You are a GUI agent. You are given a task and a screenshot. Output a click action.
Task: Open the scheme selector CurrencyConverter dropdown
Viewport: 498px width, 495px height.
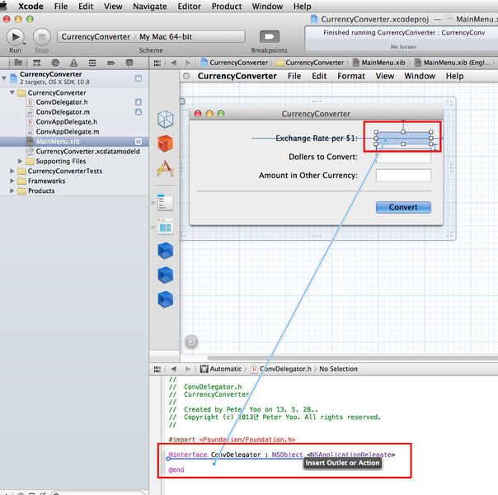(96, 37)
